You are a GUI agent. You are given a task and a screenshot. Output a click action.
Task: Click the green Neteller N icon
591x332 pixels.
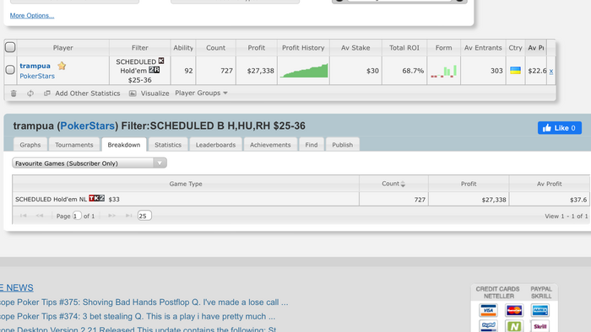[514, 326]
